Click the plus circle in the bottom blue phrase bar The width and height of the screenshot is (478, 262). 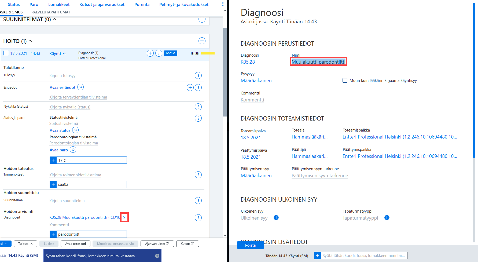pos(157,256)
